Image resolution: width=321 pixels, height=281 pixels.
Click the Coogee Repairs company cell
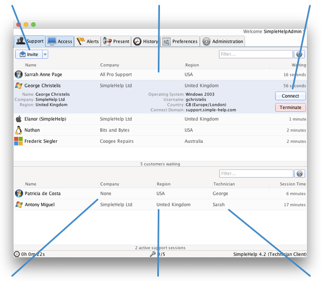pyautogui.click(x=117, y=141)
